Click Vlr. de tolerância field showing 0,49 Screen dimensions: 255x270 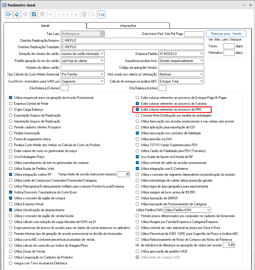pos(229,245)
